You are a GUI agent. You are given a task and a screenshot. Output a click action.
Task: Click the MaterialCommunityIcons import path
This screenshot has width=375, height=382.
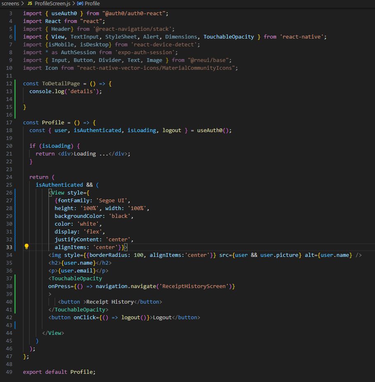click(x=156, y=68)
